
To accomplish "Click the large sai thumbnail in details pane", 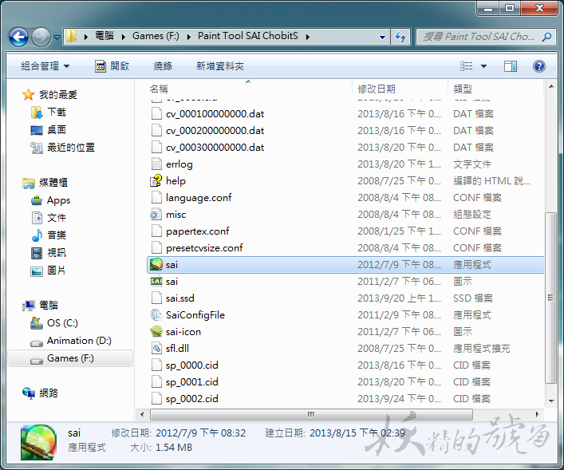I will [38, 443].
